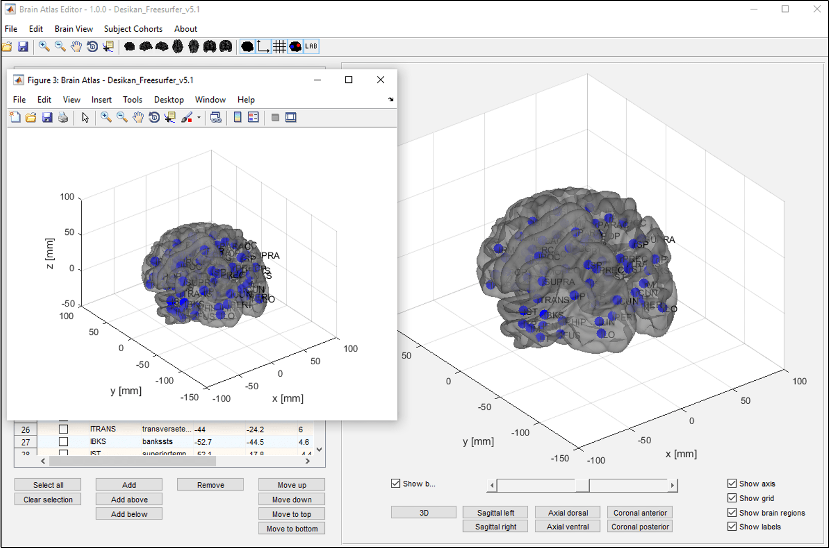Click the Clear selection button
Image resolution: width=829 pixels, height=548 pixels.
tap(48, 500)
